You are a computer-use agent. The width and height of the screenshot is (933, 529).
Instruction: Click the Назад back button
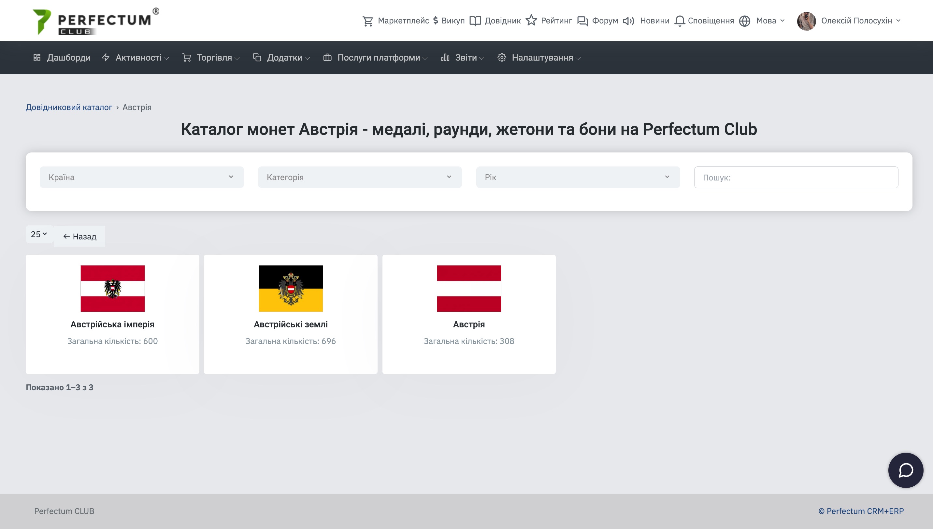79,236
